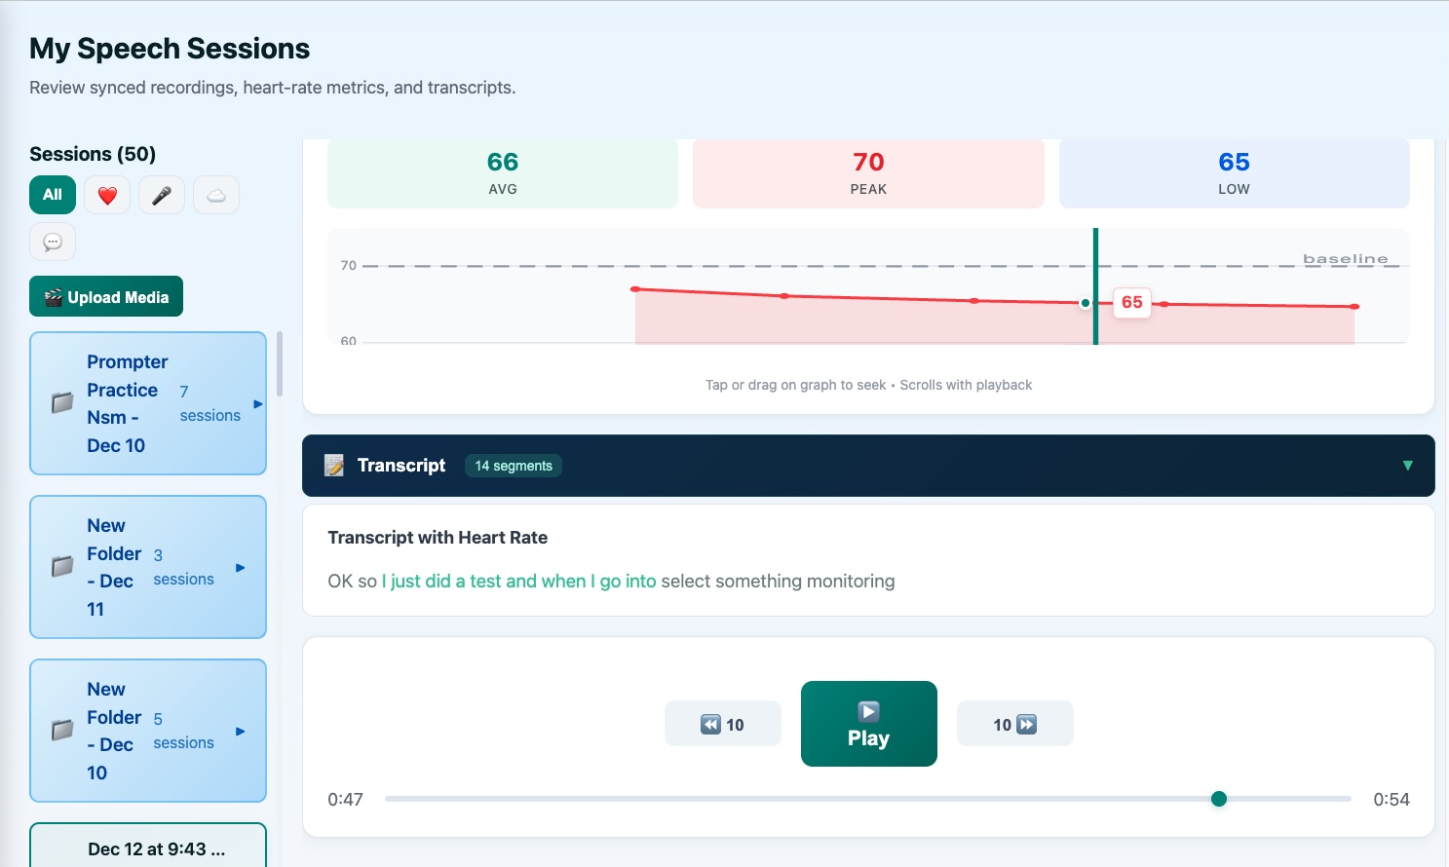Click the heart-rate graph playhead marker
The width and height of the screenshot is (1449, 867).
pyautogui.click(x=1086, y=303)
